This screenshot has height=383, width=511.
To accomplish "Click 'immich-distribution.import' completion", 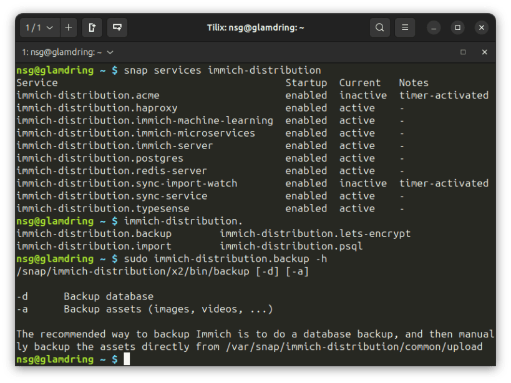I will pyautogui.click(x=94, y=246).
